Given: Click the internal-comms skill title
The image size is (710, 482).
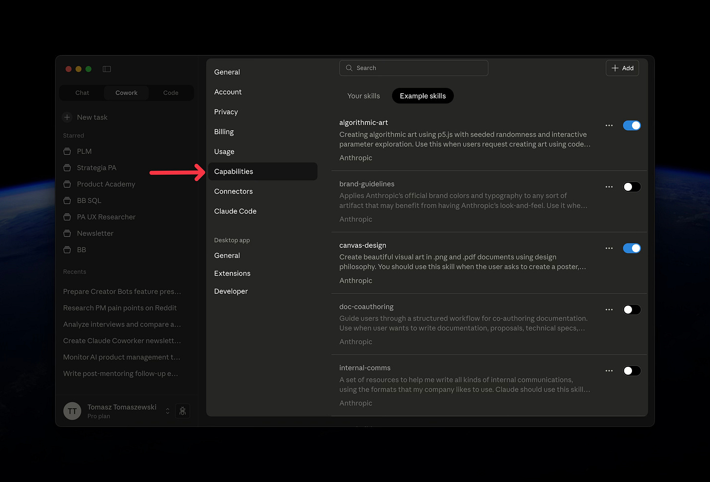Looking at the screenshot, I should point(365,368).
